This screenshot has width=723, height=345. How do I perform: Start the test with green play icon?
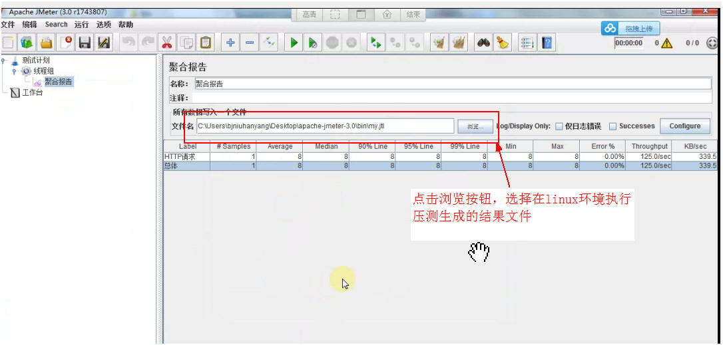click(x=294, y=43)
